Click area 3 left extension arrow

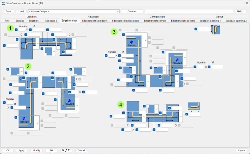[128, 84]
